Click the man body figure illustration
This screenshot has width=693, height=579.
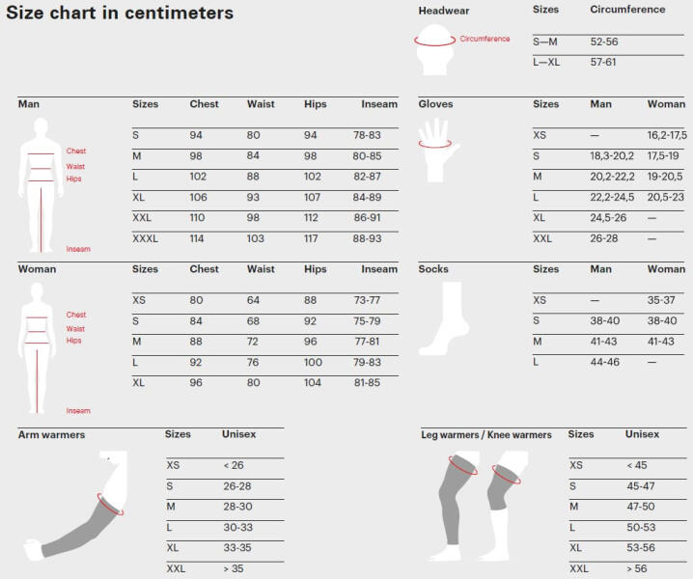pos(40,183)
